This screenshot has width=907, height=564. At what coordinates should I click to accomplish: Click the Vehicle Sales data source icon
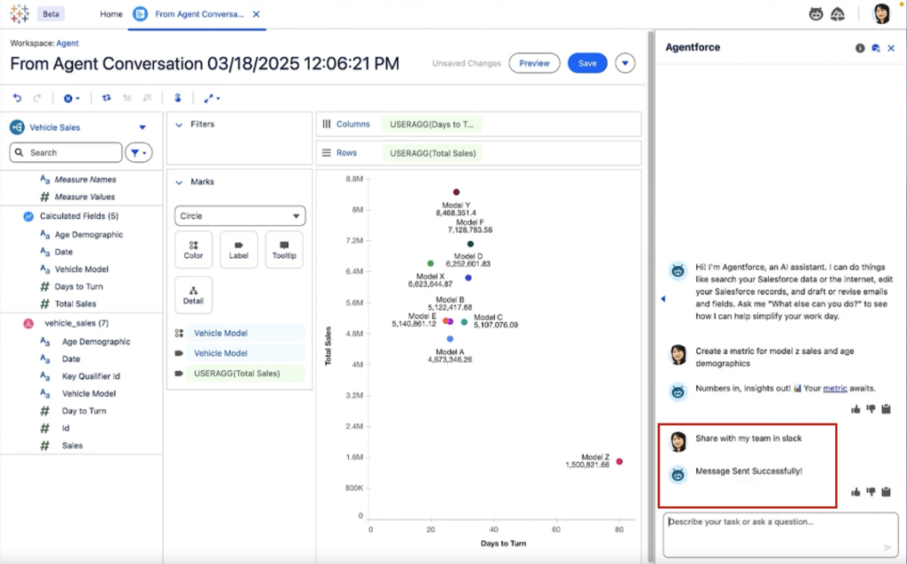point(18,127)
